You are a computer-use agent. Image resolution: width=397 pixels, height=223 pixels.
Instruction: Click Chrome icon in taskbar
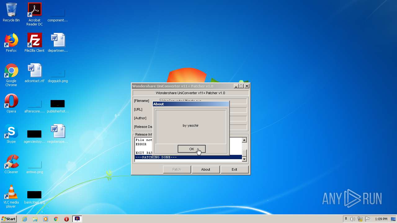pyautogui.click(x=56, y=219)
